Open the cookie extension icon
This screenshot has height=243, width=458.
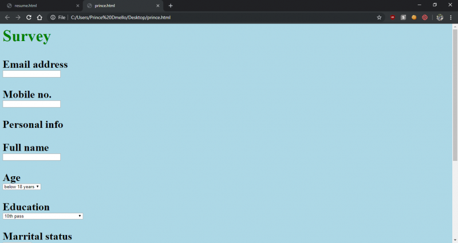[414, 18]
